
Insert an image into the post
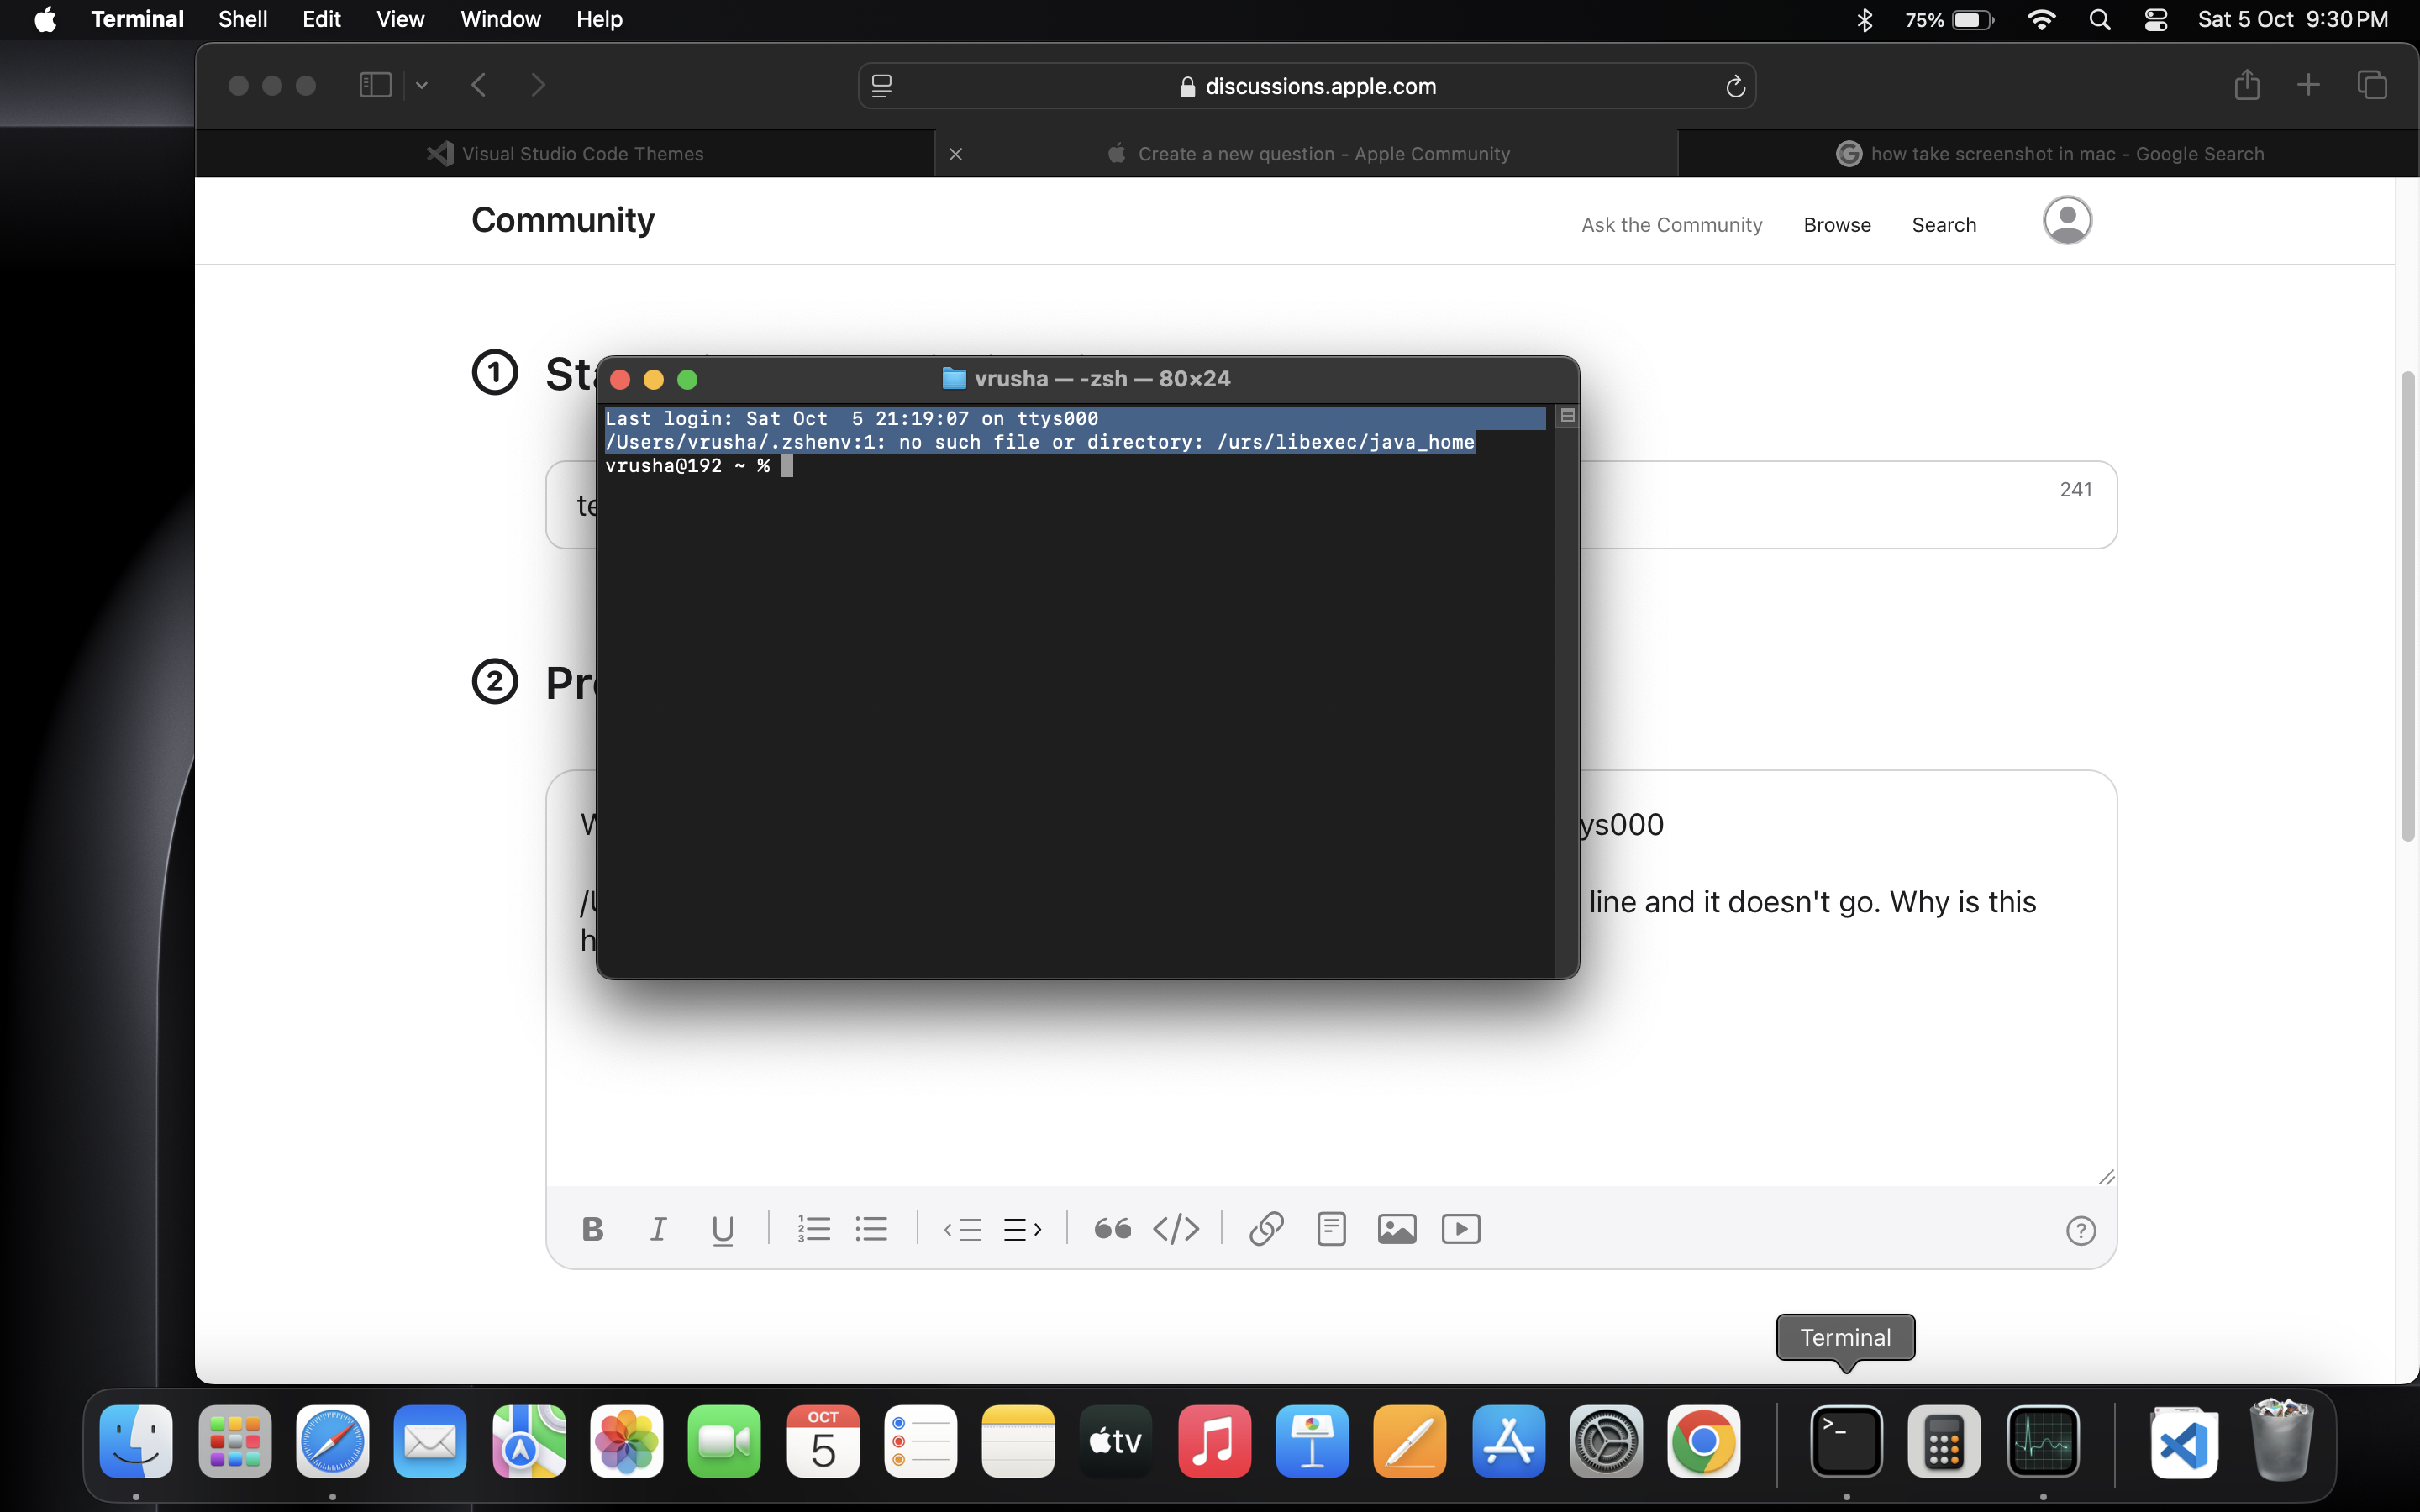(x=1397, y=1228)
